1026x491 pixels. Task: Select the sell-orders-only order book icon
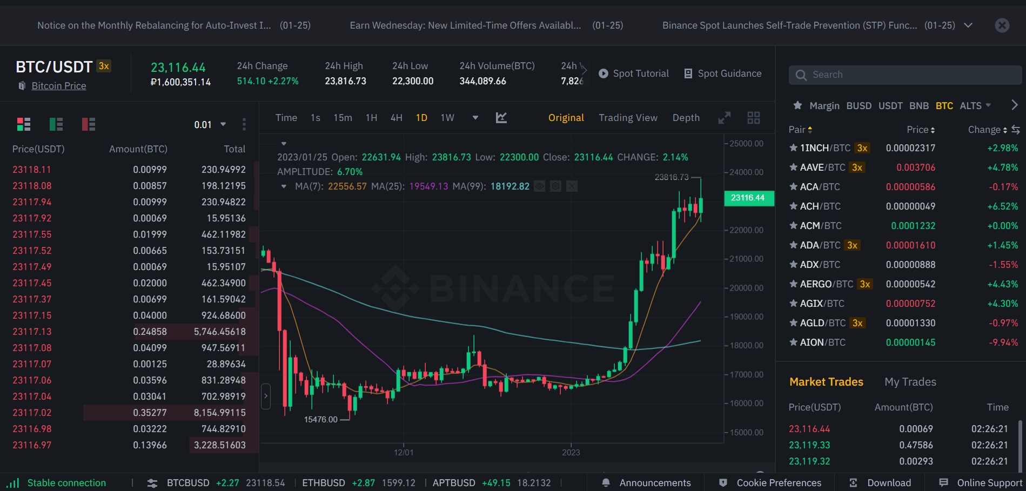(x=89, y=124)
